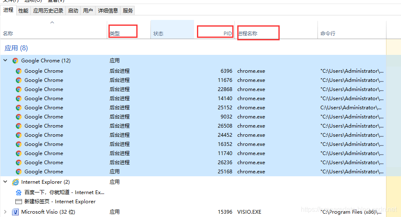Click the PID value 22868
This screenshot has width=401, height=217.
pyautogui.click(x=225, y=89)
